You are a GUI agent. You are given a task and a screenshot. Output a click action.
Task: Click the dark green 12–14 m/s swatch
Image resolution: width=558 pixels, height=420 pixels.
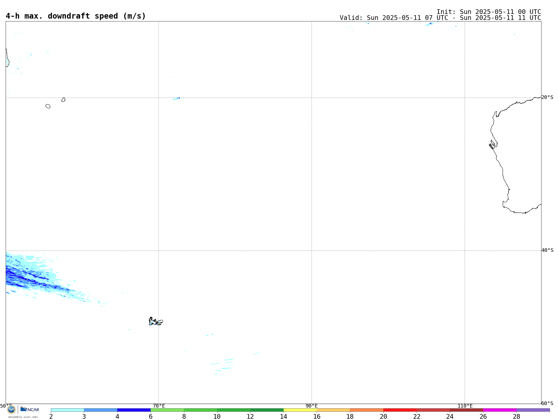pyautogui.click(x=267, y=410)
